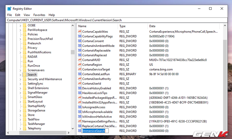232x139 pixels.
Task: Select the StorageSense key
Action: point(36,110)
